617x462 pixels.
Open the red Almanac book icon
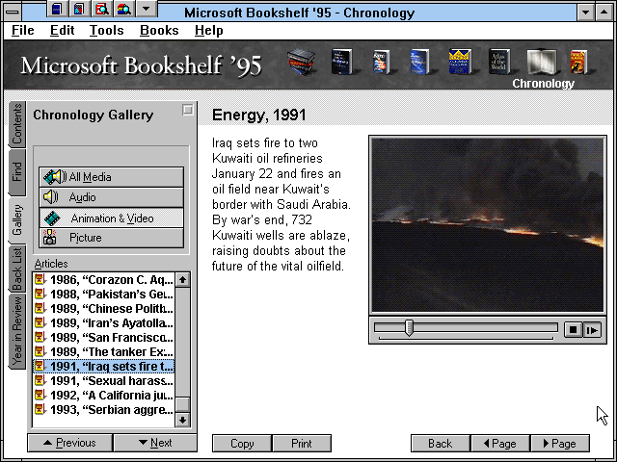pyautogui.click(x=578, y=62)
